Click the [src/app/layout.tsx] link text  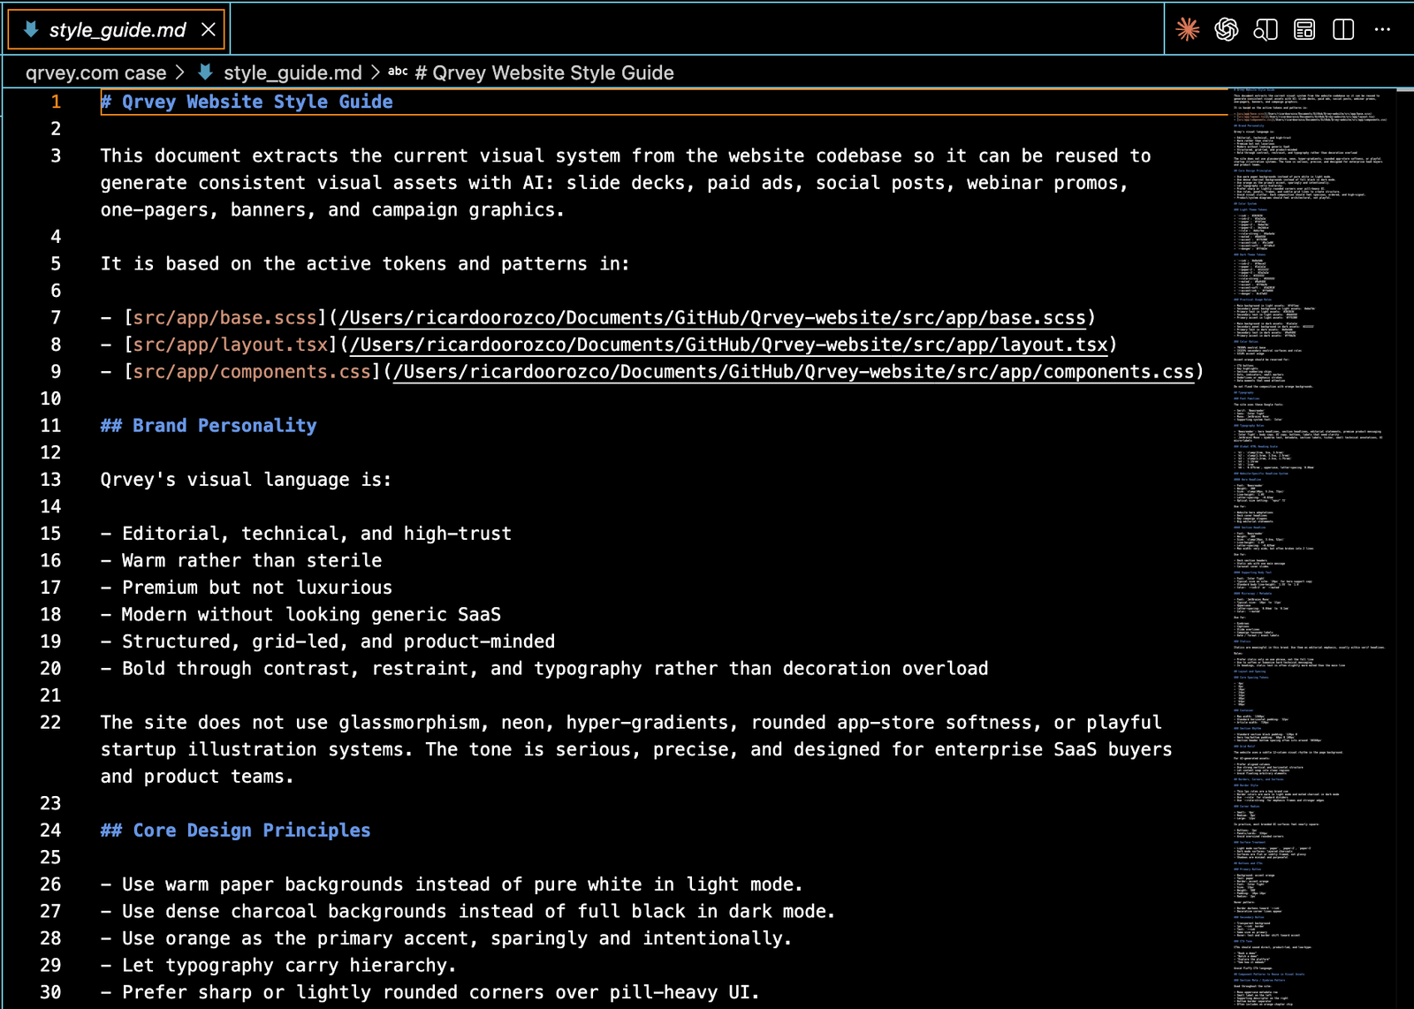pyautogui.click(x=231, y=345)
